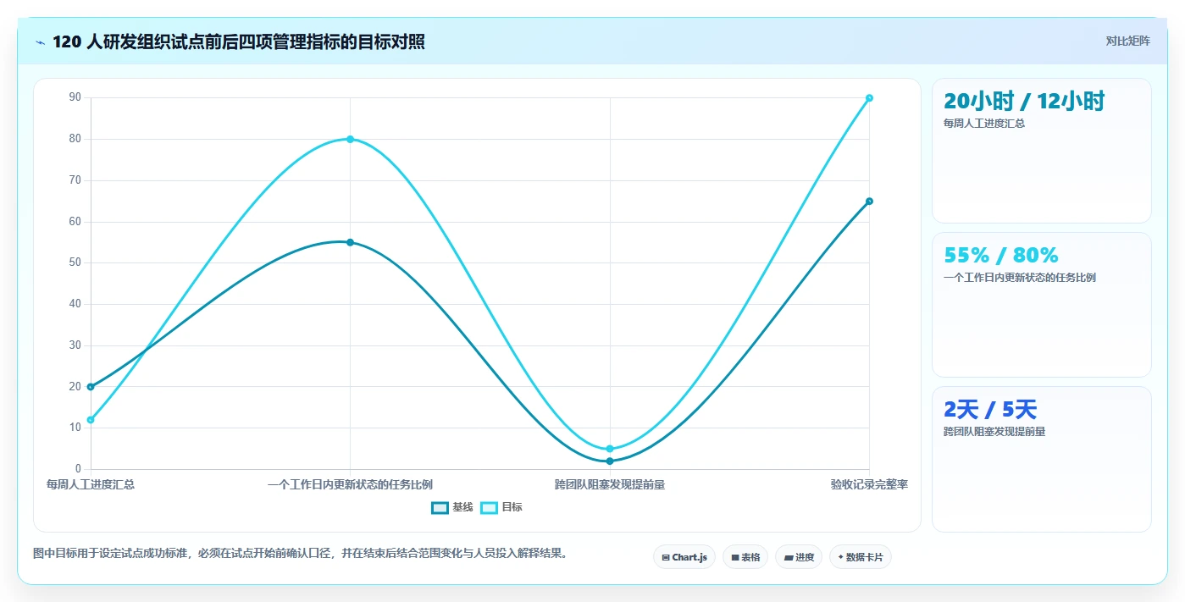The image size is (1185, 602).
Task: Click the 基线 data point at 55
Action: 350,242
